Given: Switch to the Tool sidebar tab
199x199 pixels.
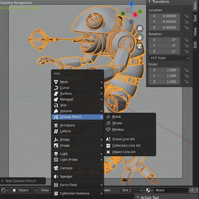Looking at the screenshot, I should click(x=195, y=18).
